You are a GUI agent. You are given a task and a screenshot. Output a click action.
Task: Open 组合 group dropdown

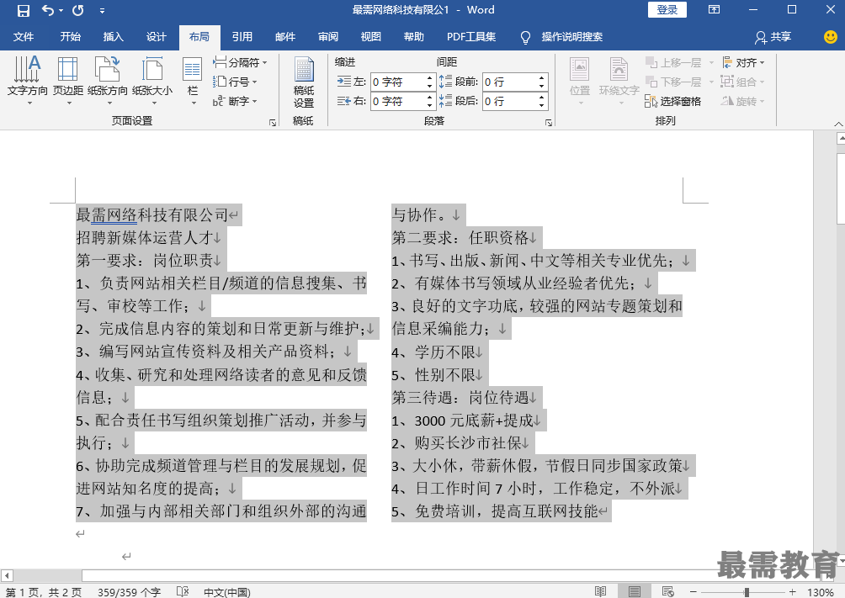(x=743, y=82)
